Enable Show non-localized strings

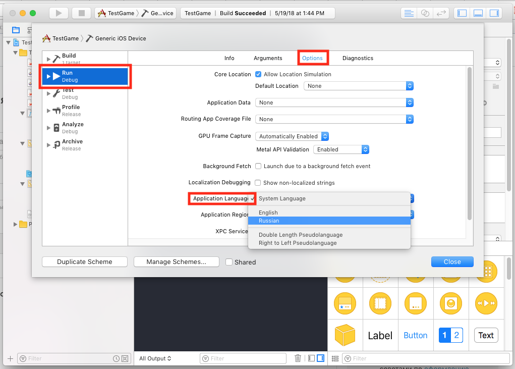[258, 183]
